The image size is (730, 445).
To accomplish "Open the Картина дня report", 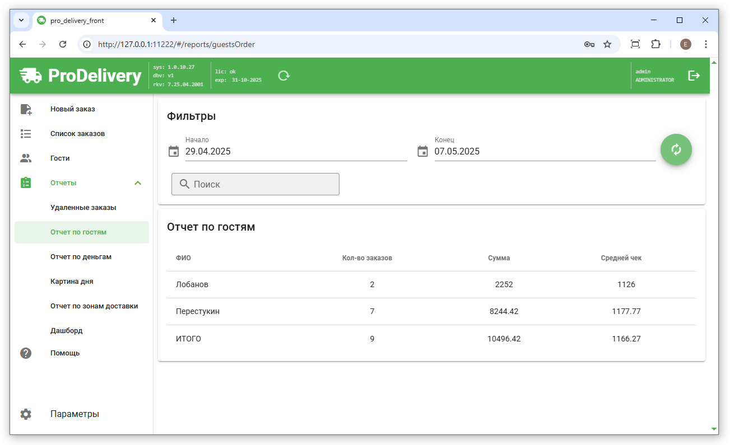I will 72,282.
